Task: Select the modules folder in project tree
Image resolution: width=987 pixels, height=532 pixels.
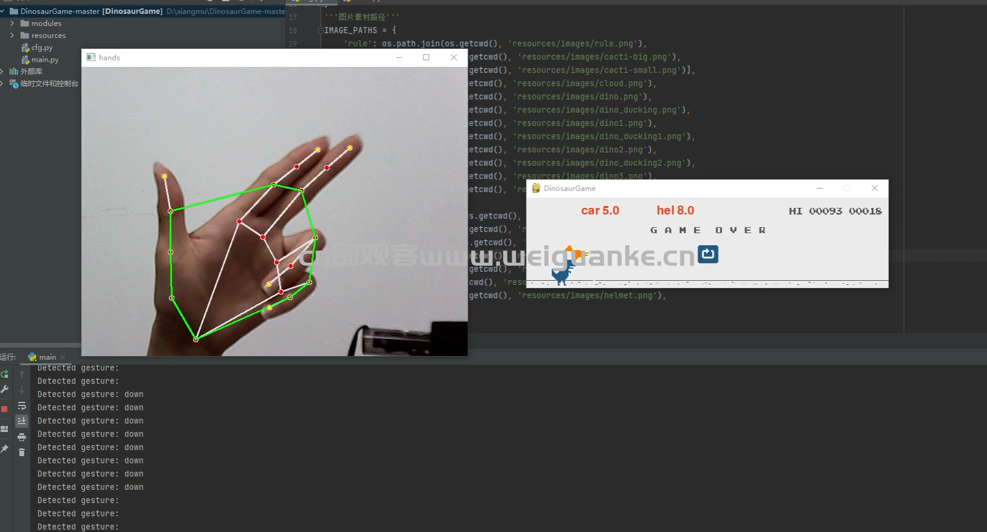Action: pyautogui.click(x=41, y=23)
